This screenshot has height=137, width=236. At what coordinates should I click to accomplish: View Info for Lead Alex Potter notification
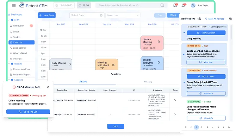tap(206, 118)
